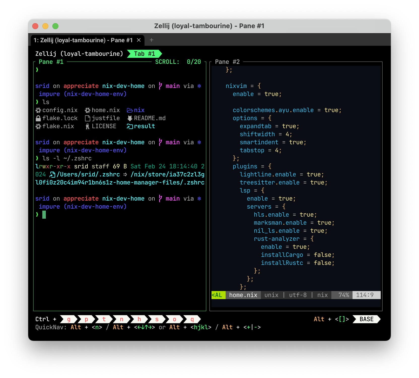Click the snowflake icon after via in prompt
The width and height of the screenshot is (419, 378).
199,86
